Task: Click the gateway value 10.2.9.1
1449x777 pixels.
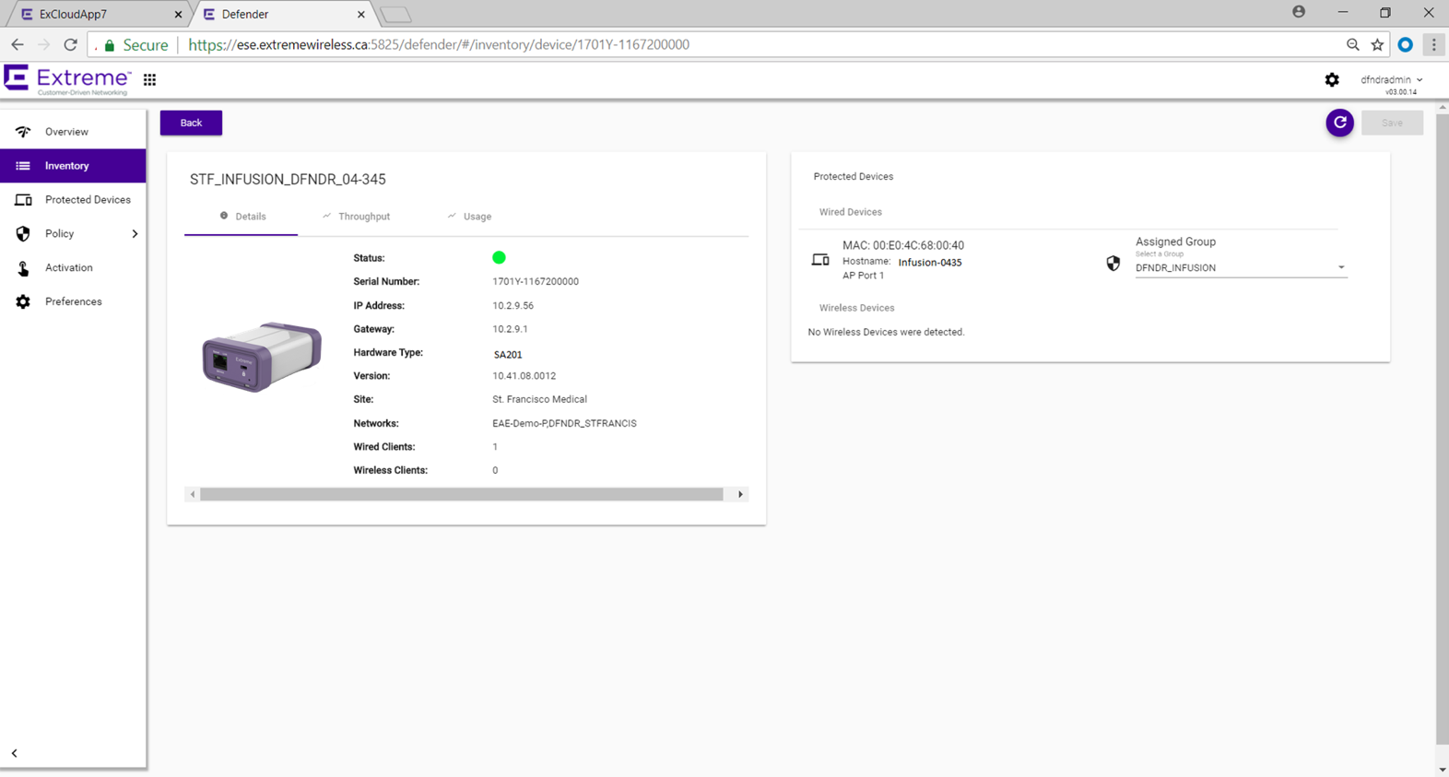Action: (510, 329)
